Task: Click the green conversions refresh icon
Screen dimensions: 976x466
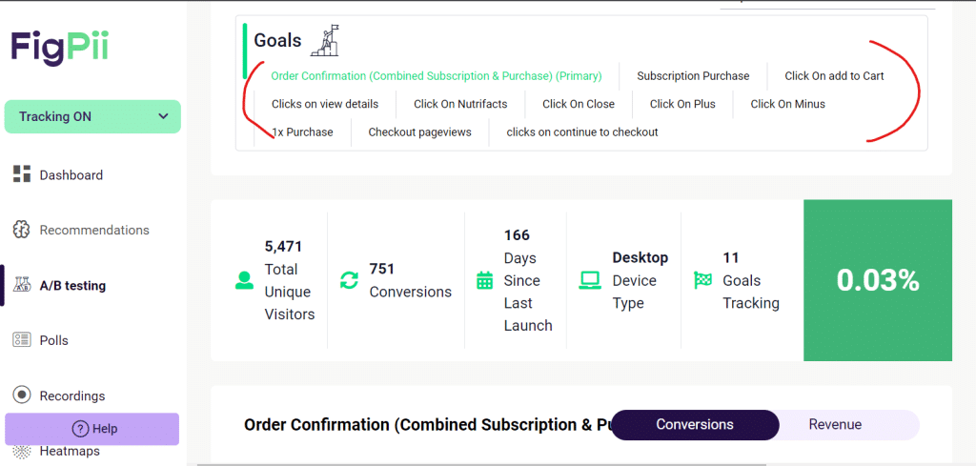Action: click(349, 280)
